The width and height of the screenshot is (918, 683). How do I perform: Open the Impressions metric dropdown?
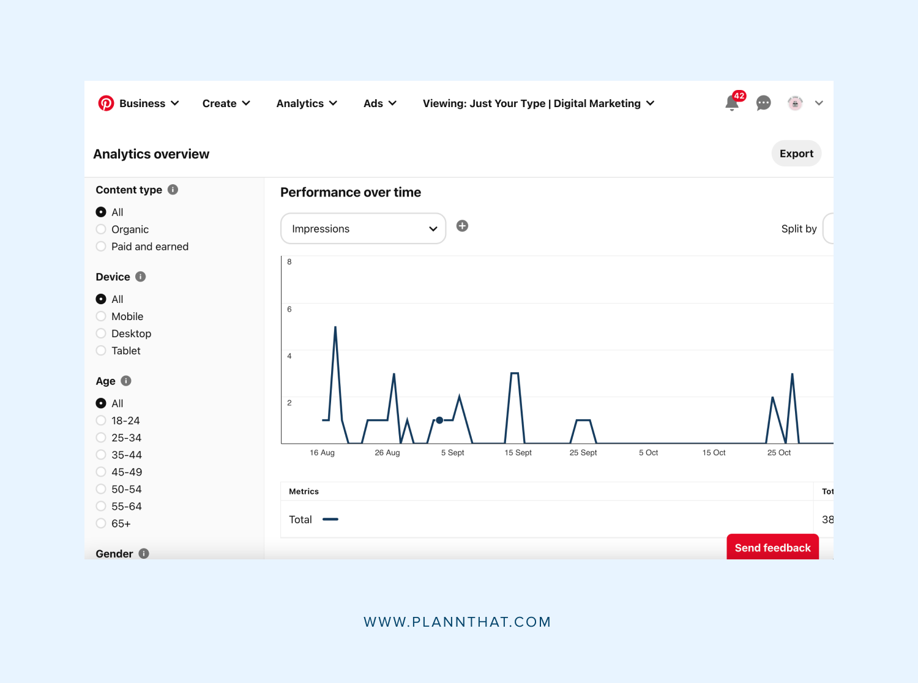(363, 228)
